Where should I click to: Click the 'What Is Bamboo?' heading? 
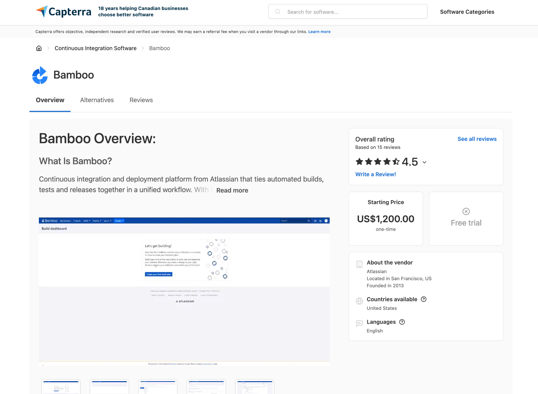point(75,161)
